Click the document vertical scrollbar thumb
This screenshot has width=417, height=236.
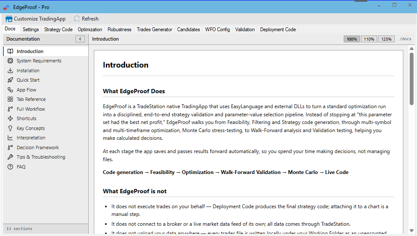click(412, 79)
